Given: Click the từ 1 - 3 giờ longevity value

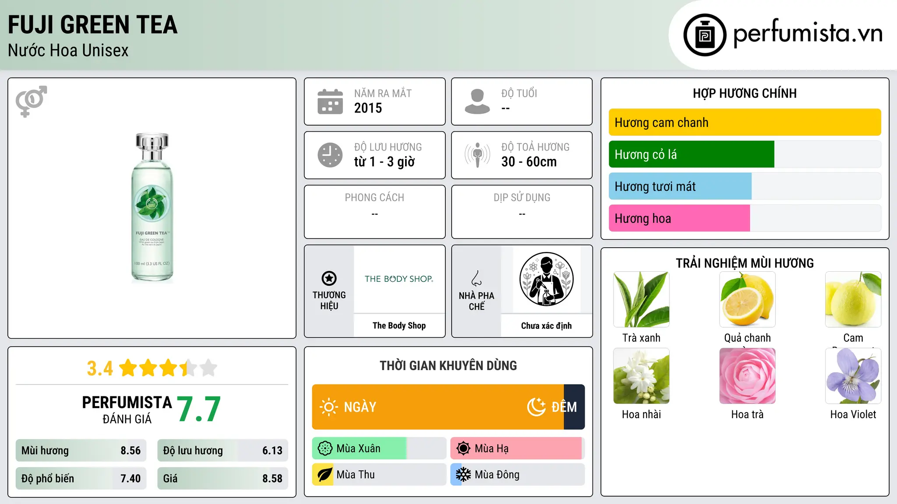Looking at the screenshot, I should [384, 162].
